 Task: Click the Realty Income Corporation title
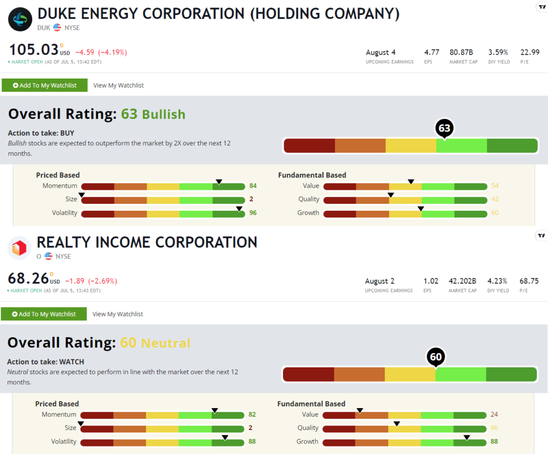click(x=147, y=242)
